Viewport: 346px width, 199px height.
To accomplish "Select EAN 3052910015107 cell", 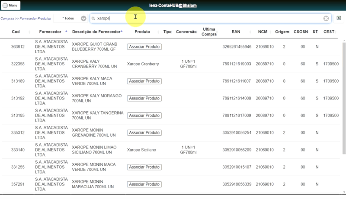I will 237,167.
